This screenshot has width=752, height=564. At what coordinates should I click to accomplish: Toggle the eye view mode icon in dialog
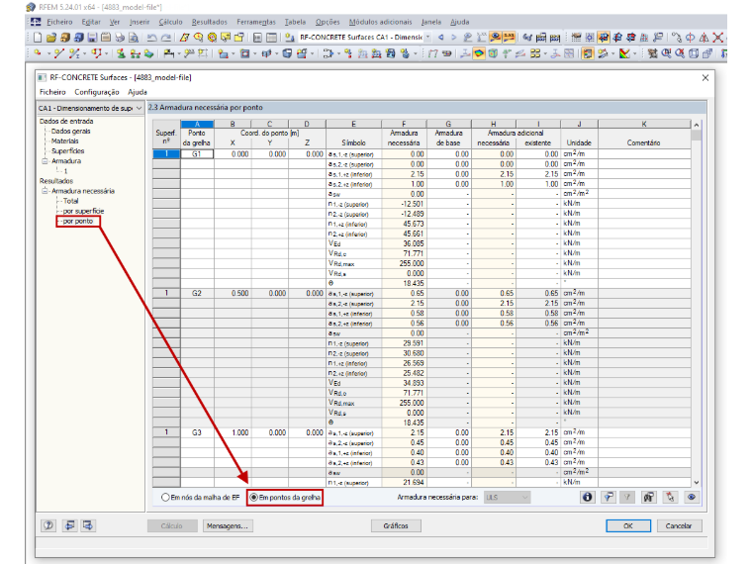691,497
